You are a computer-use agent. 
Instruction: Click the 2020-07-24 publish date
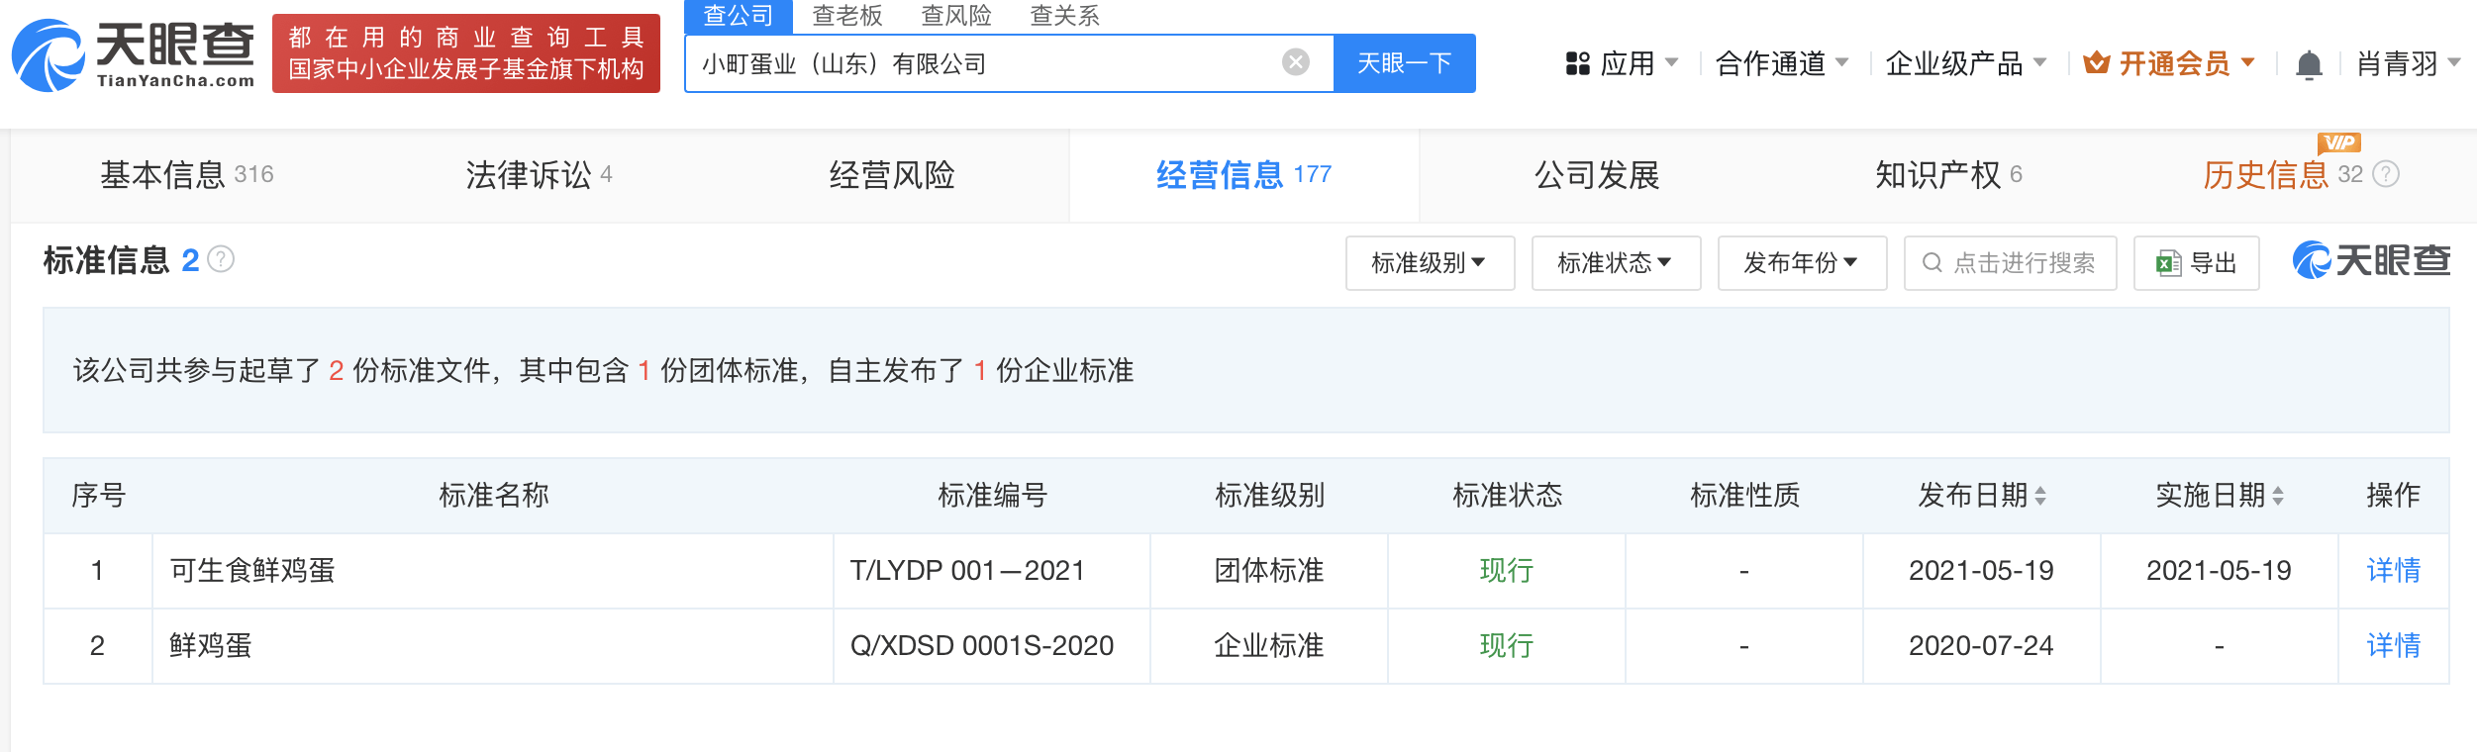pyautogui.click(x=1981, y=646)
